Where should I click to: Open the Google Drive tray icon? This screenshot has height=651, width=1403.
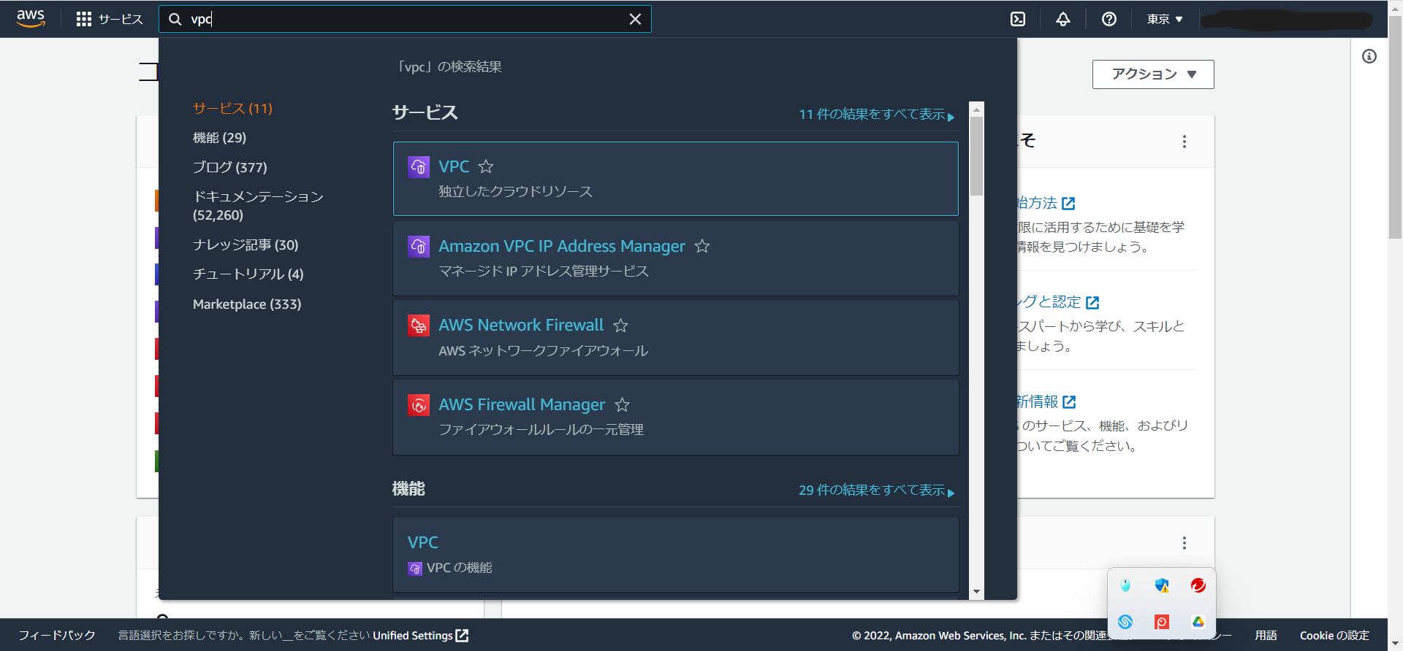[x=1198, y=622]
